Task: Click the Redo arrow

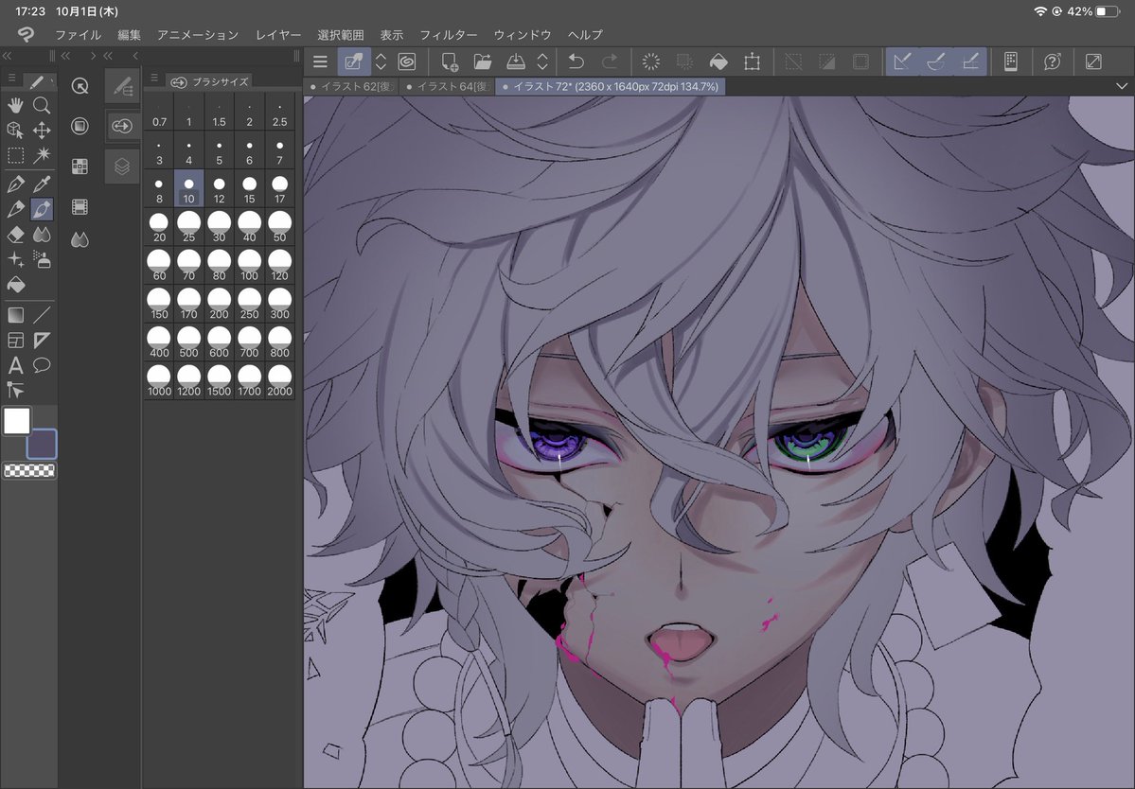Action: (x=610, y=61)
